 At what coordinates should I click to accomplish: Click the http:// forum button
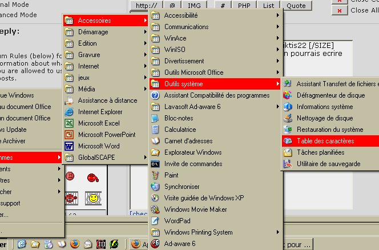(x=146, y=5)
